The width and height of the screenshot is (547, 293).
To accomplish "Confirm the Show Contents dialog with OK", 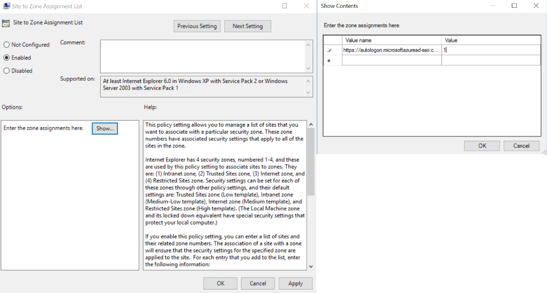I will [x=481, y=145].
